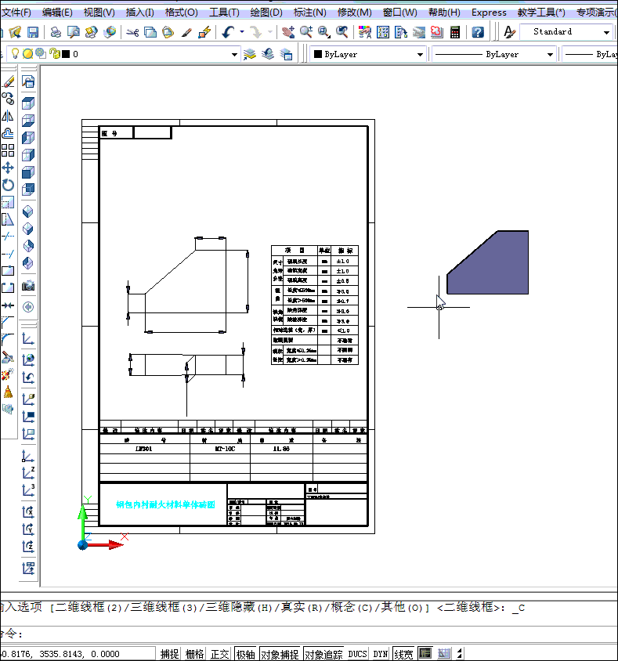
Task: Toggle 极轴 polar tracking
Action: coord(246,654)
